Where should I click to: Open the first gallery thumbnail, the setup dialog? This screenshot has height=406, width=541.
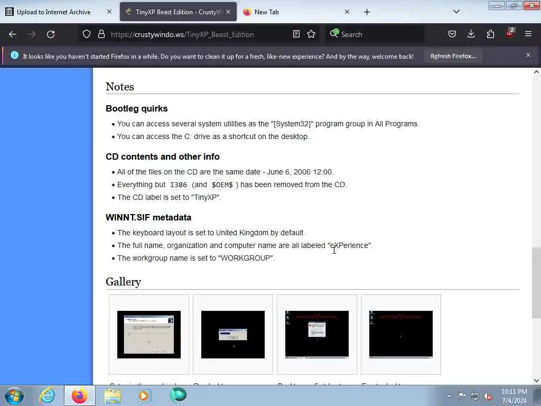[x=148, y=334]
